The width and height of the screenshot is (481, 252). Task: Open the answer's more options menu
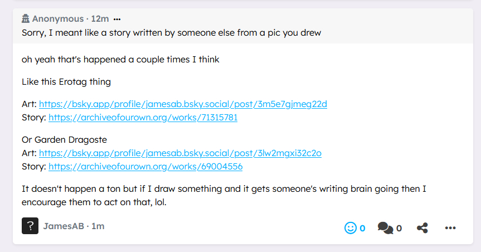(x=450, y=227)
